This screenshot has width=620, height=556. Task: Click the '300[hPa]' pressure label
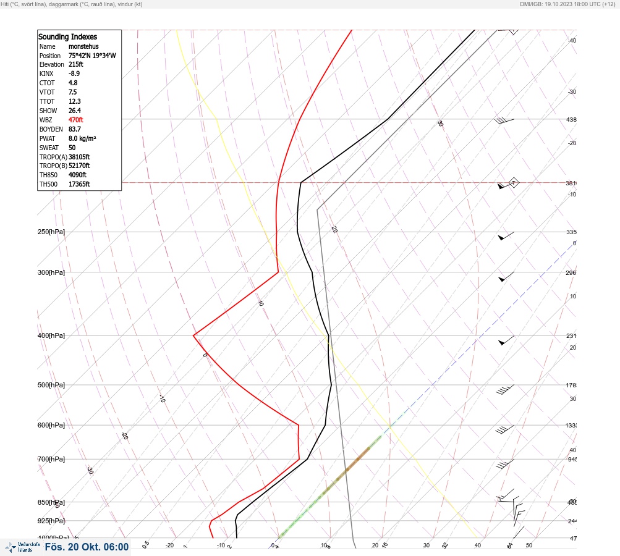51,272
